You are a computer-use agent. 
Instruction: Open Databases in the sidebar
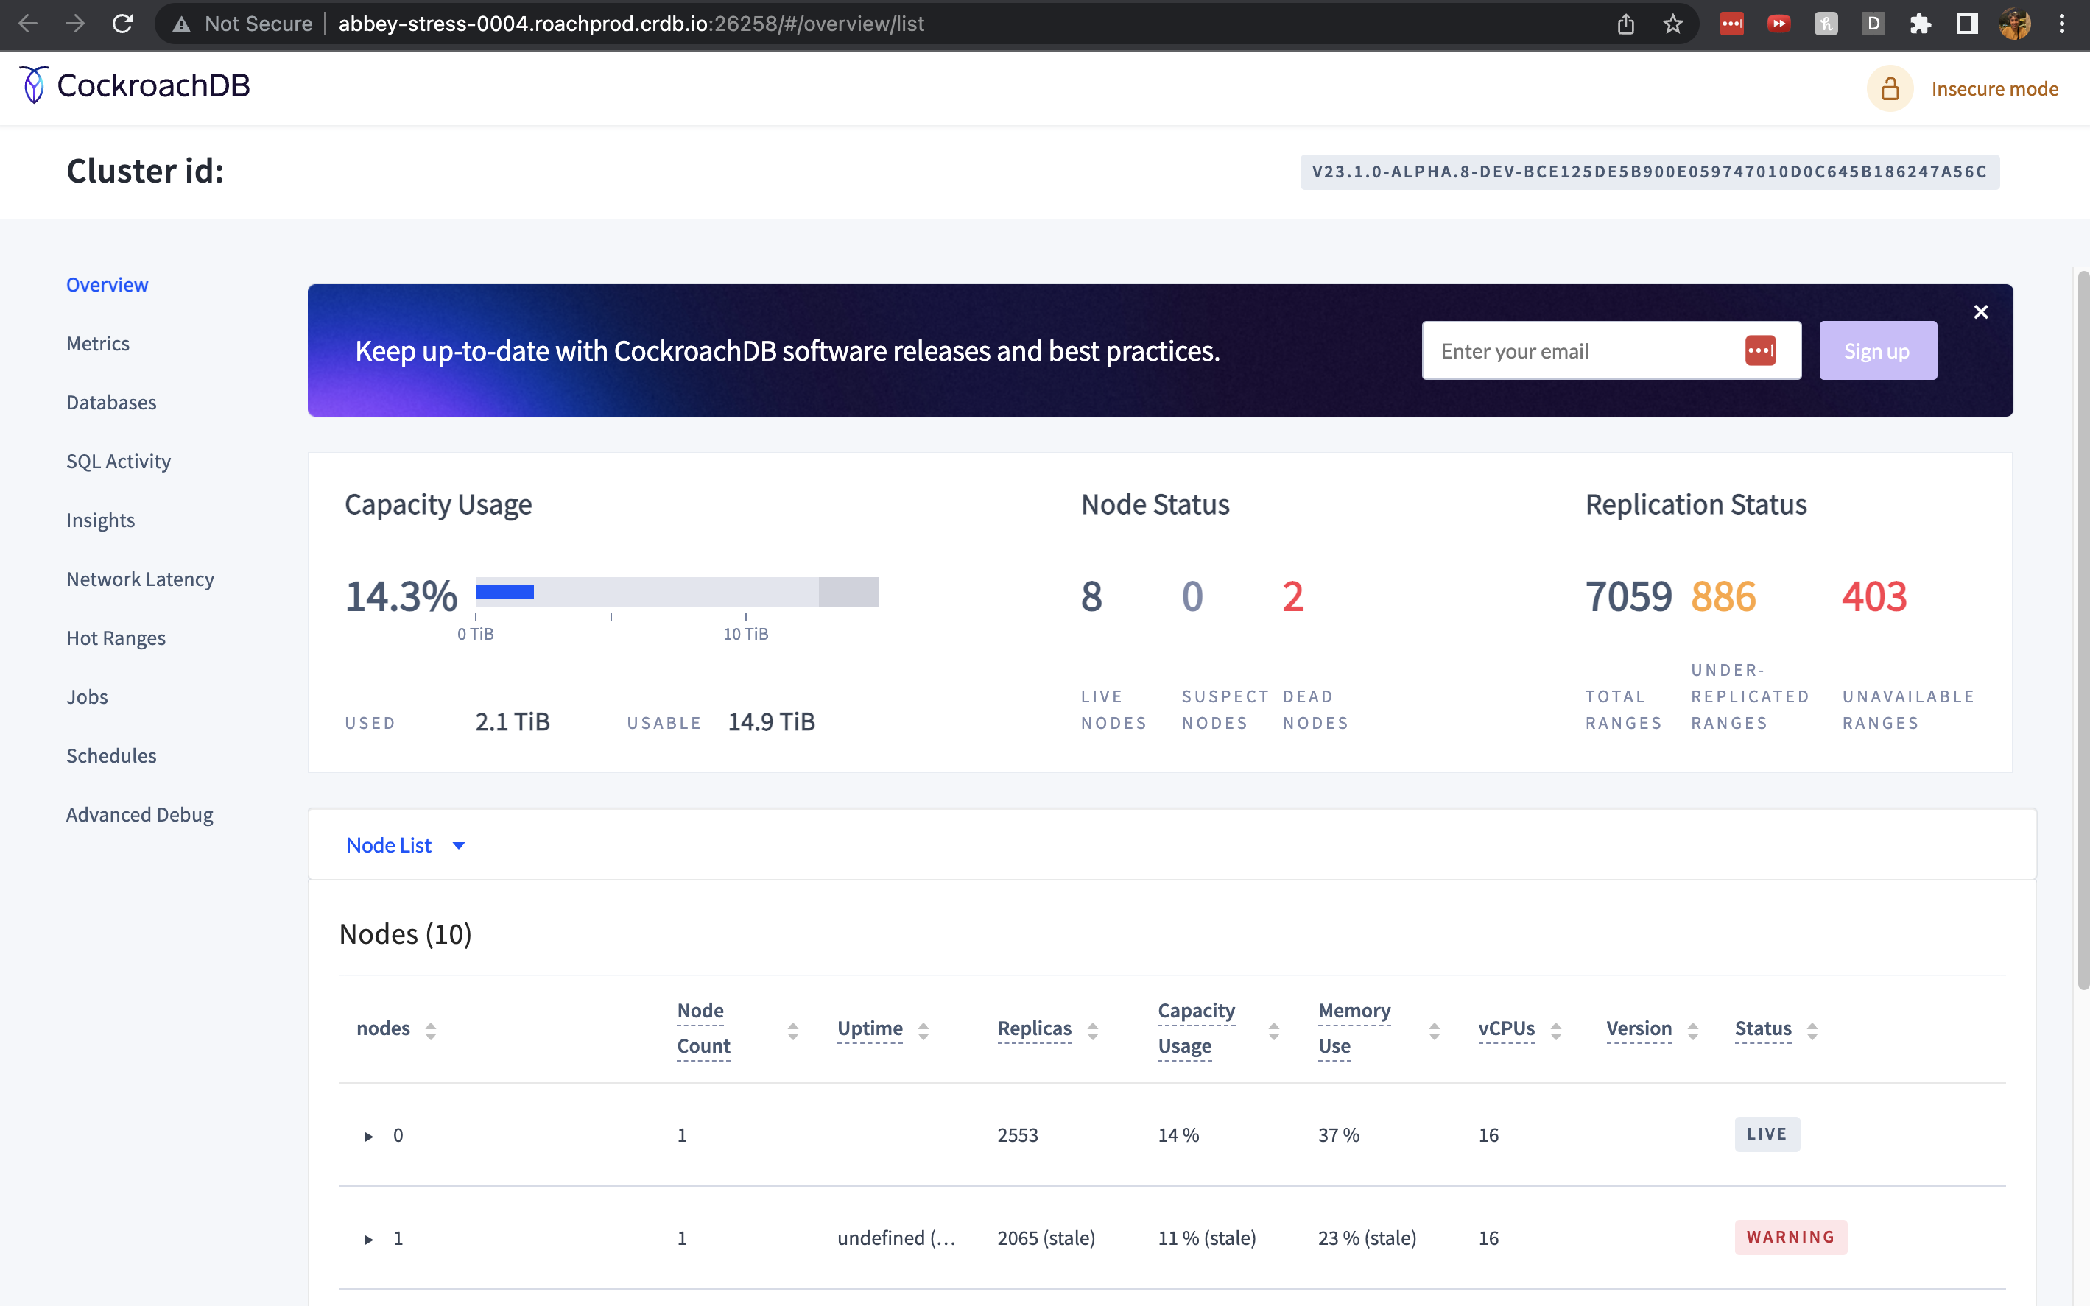pyautogui.click(x=111, y=402)
